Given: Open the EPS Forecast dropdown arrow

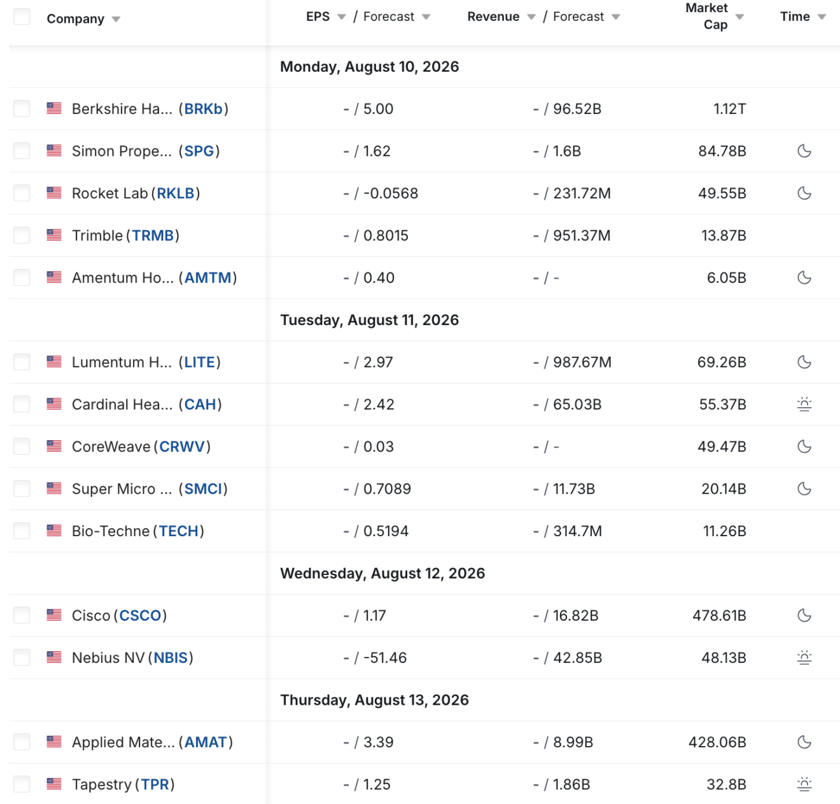Looking at the screenshot, I should point(426,17).
